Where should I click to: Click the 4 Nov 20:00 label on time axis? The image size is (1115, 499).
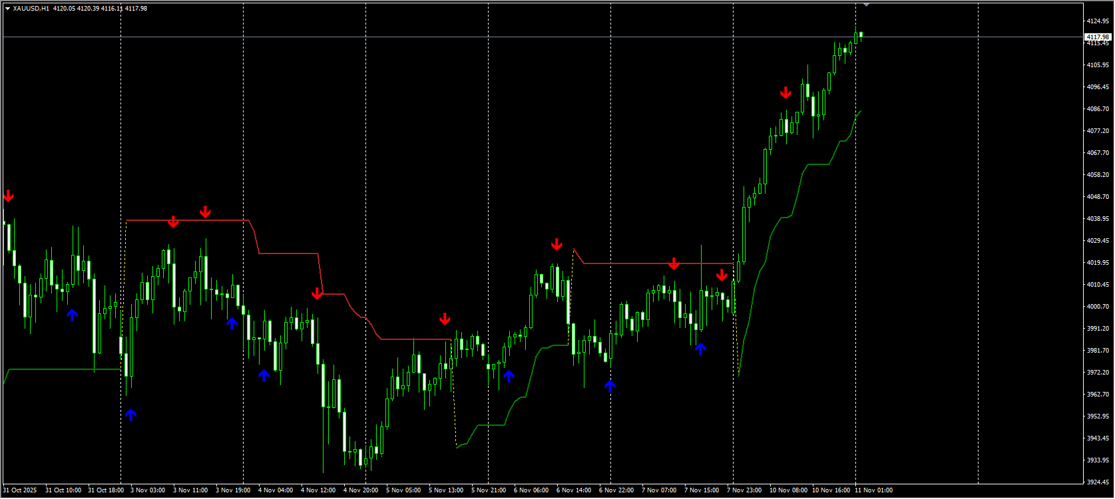pos(361,490)
